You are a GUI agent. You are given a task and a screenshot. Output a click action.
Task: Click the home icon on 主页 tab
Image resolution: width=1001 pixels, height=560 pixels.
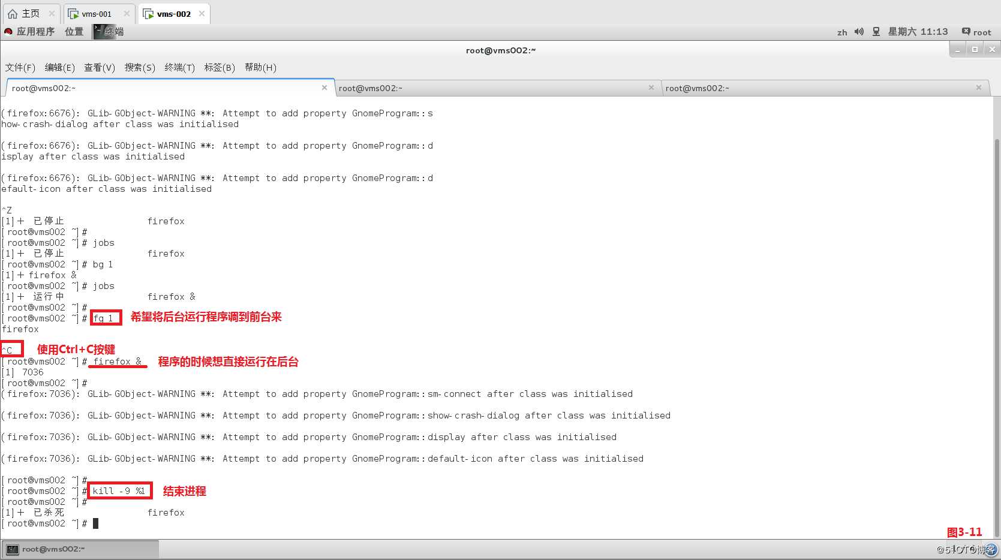(x=12, y=13)
